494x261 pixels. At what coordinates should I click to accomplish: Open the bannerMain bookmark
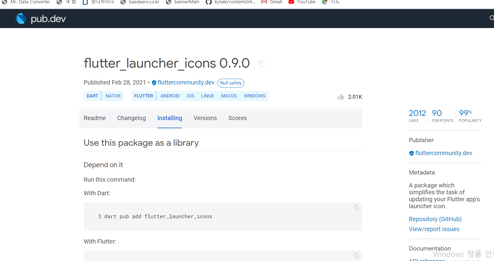click(182, 2)
